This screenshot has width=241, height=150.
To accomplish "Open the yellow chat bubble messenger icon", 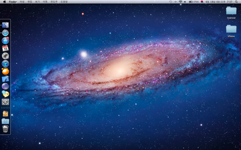I will point(6,94).
